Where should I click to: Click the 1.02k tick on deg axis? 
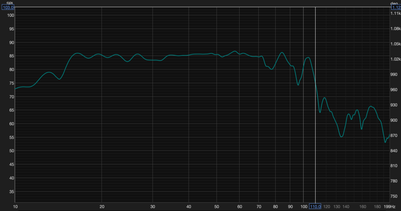pyautogui.click(x=396, y=59)
